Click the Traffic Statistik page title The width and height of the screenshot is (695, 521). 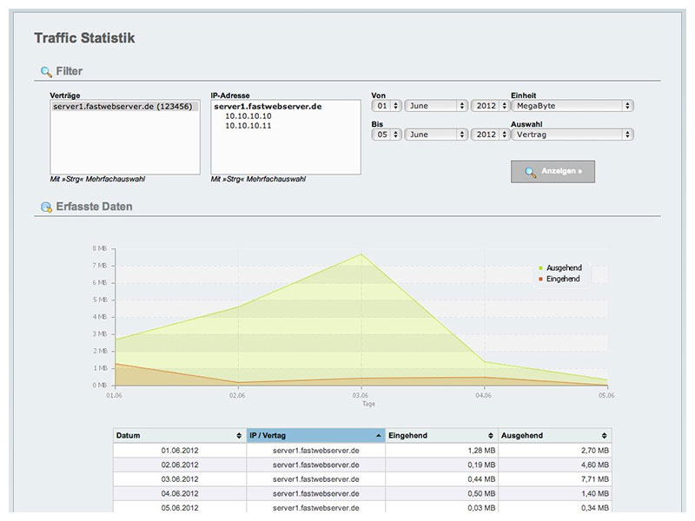(84, 38)
